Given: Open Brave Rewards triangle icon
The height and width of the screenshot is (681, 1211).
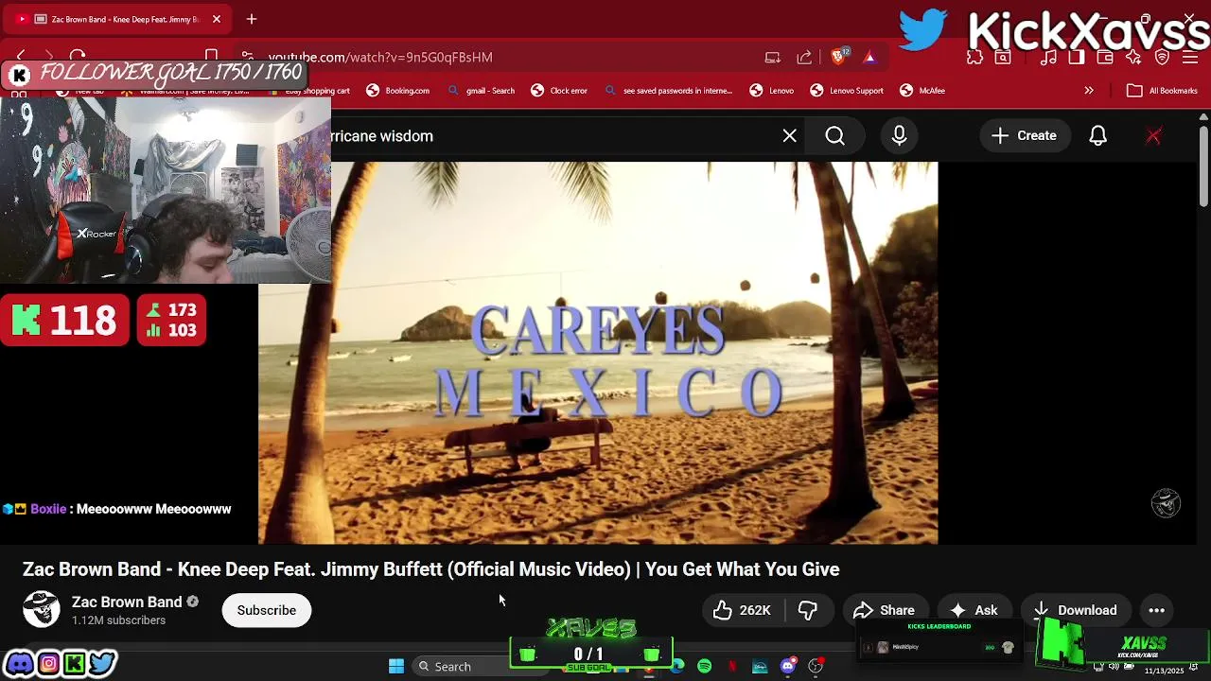Looking at the screenshot, I should tap(869, 57).
